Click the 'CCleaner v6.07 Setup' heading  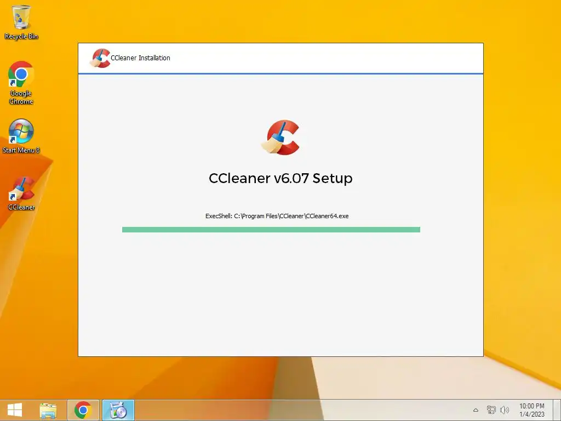coord(280,178)
